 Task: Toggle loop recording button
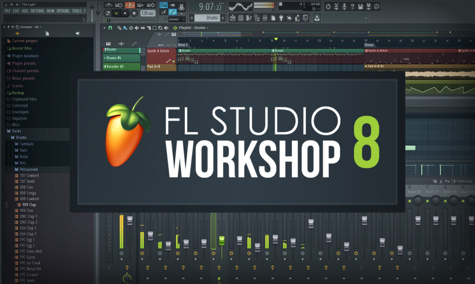click(x=151, y=5)
